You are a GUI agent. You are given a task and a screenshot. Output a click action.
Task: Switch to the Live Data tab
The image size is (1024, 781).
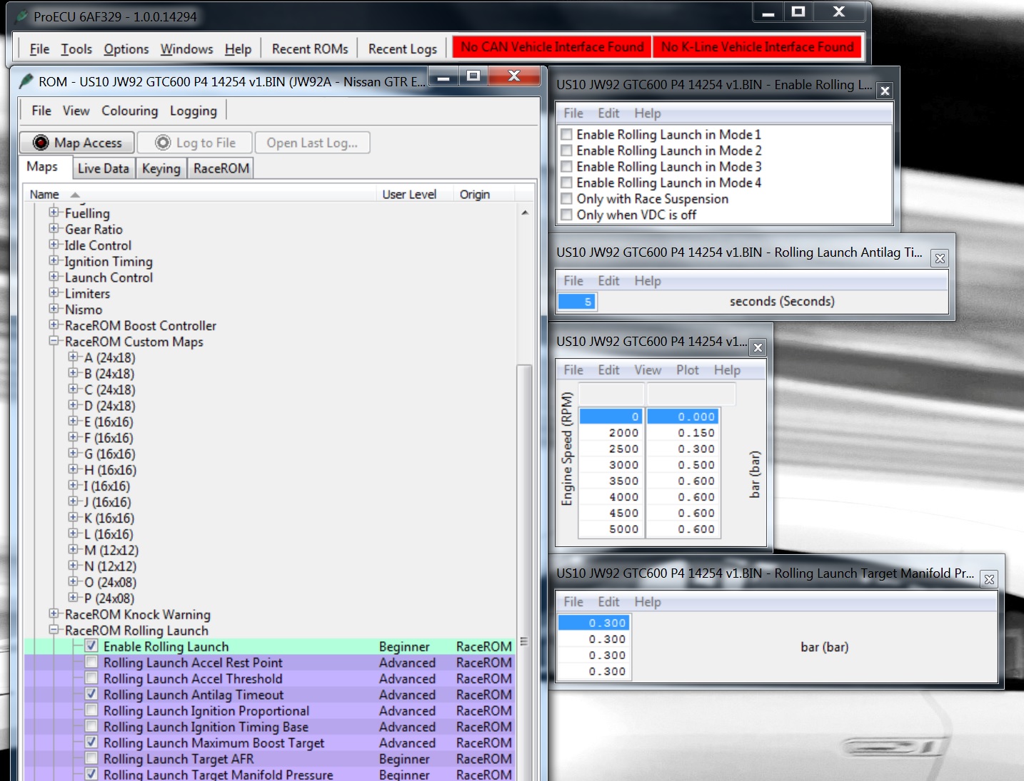click(104, 168)
